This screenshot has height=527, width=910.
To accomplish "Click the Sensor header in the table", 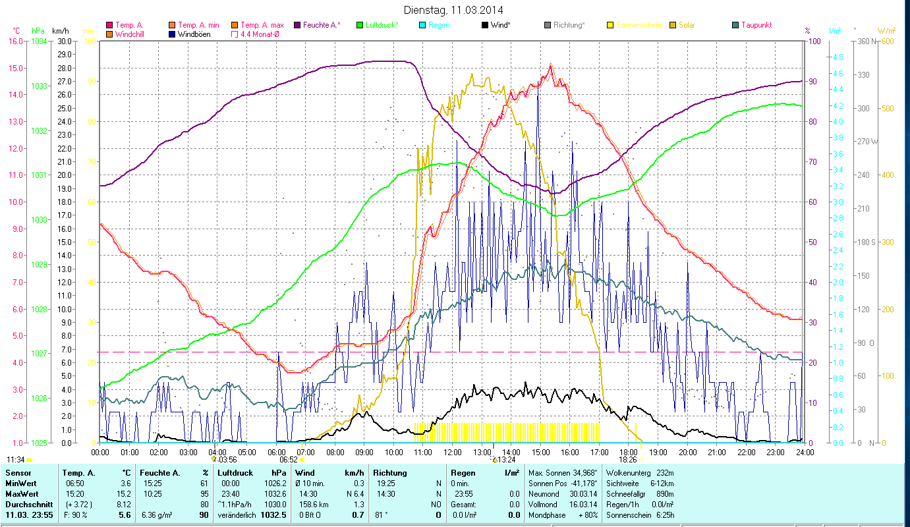I will (x=18, y=473).
